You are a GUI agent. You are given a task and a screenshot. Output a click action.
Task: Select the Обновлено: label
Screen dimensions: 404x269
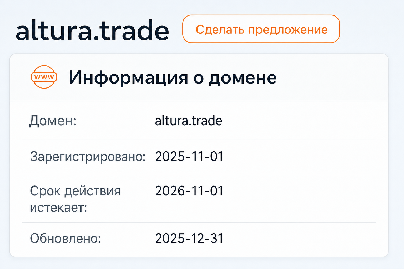tap(65, 239)
